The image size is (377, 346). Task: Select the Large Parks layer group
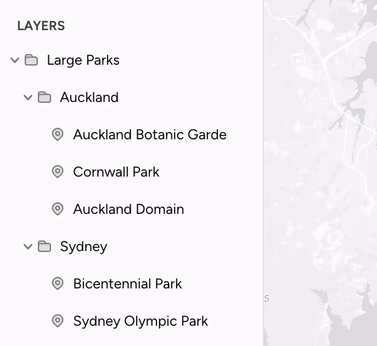[83, 60]
